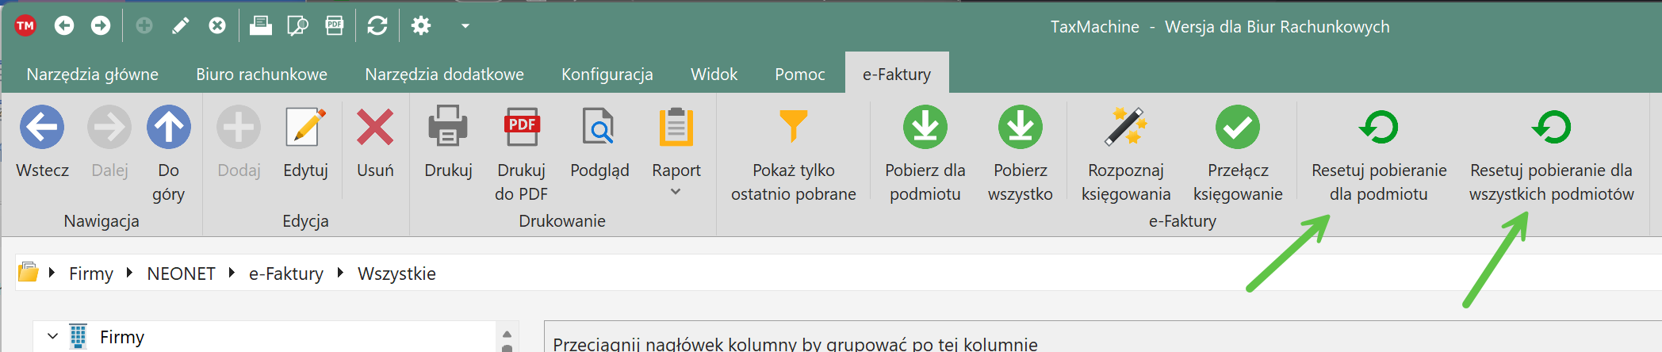The image size is (1662, 352).
Task: Click the Usuń red X icon
Action: coord(375,128)
